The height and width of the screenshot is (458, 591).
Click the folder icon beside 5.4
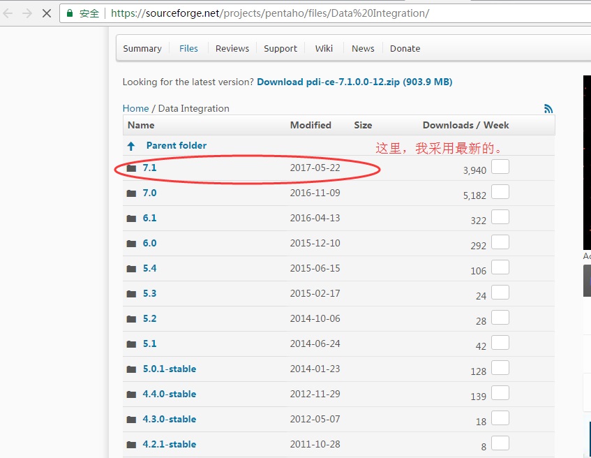[131, 269]
